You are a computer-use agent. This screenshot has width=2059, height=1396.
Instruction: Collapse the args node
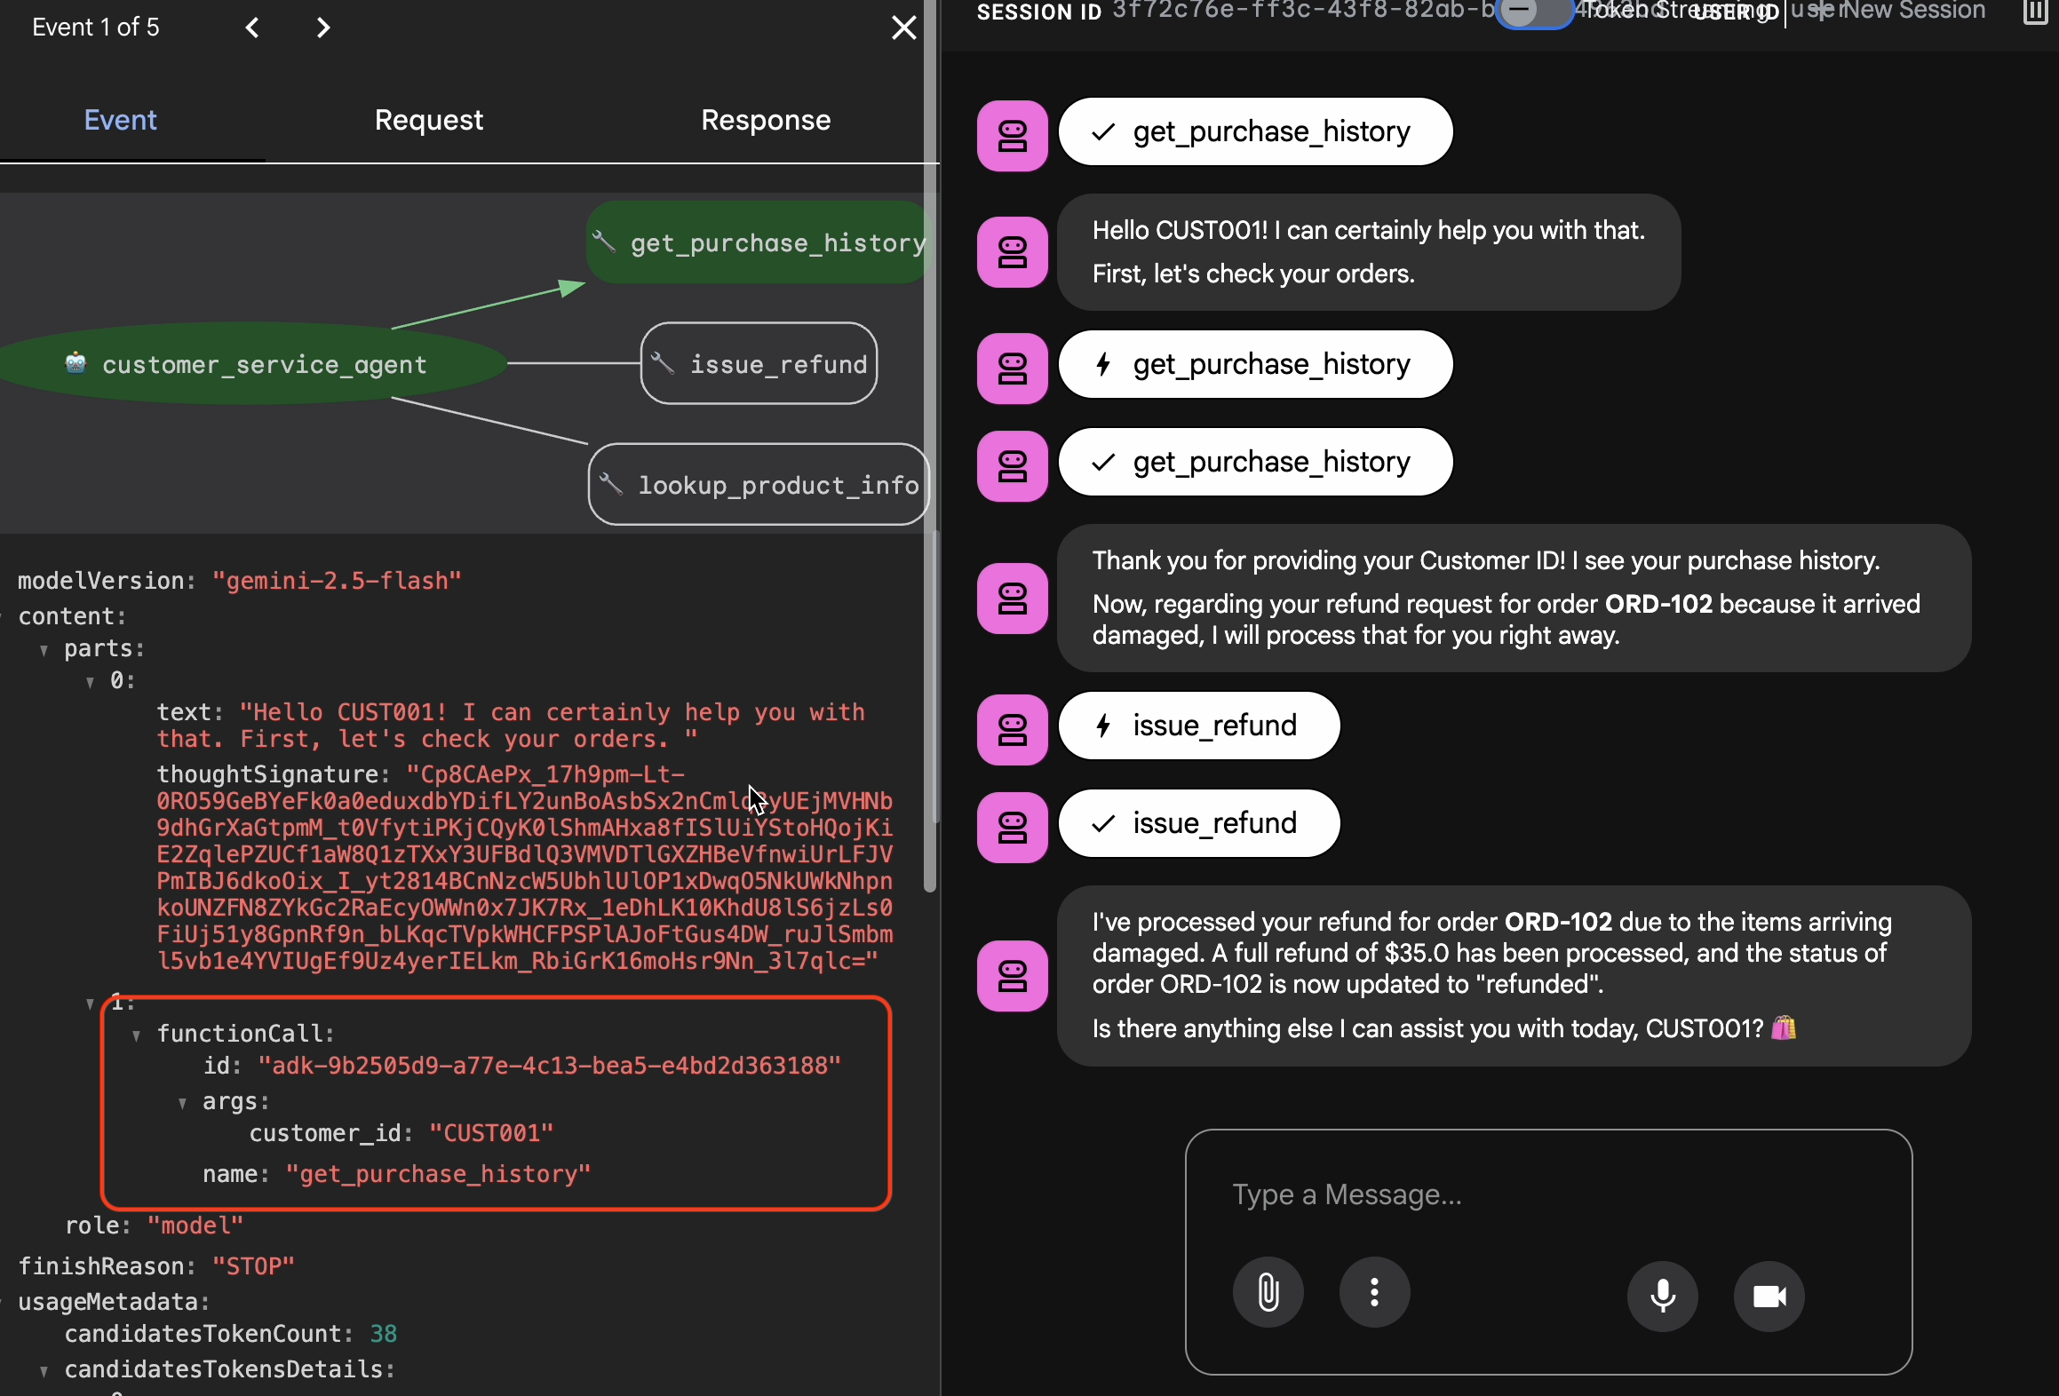(182, 1104)
